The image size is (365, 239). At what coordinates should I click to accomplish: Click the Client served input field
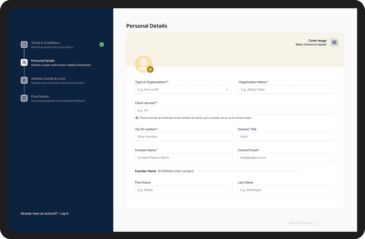(235, 110)
